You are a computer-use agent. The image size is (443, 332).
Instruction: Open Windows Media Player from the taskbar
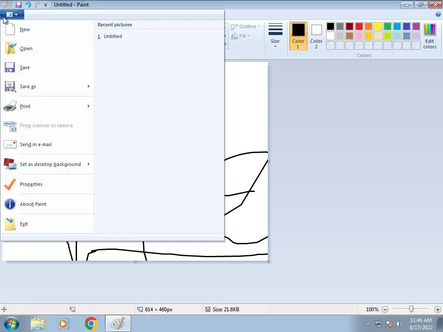point(64,323)
